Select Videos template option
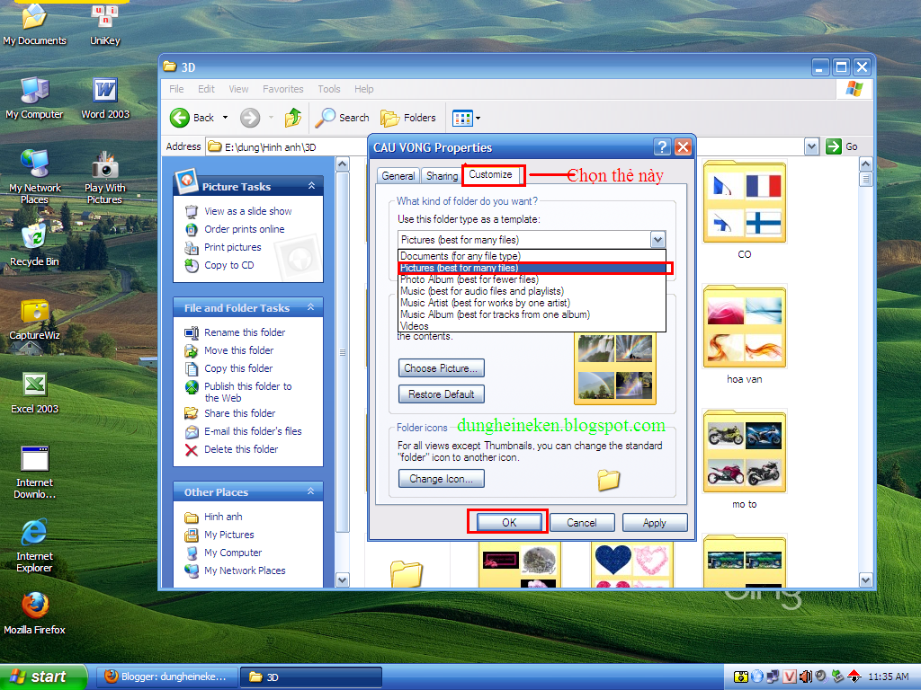921x690 pixels. point(532,326)
